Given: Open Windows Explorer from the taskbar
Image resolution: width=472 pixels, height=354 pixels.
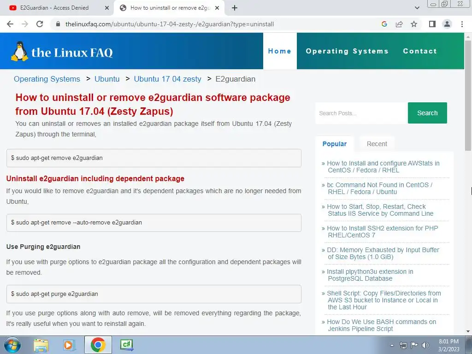Looking at the screenshot, I should [41, 345].
